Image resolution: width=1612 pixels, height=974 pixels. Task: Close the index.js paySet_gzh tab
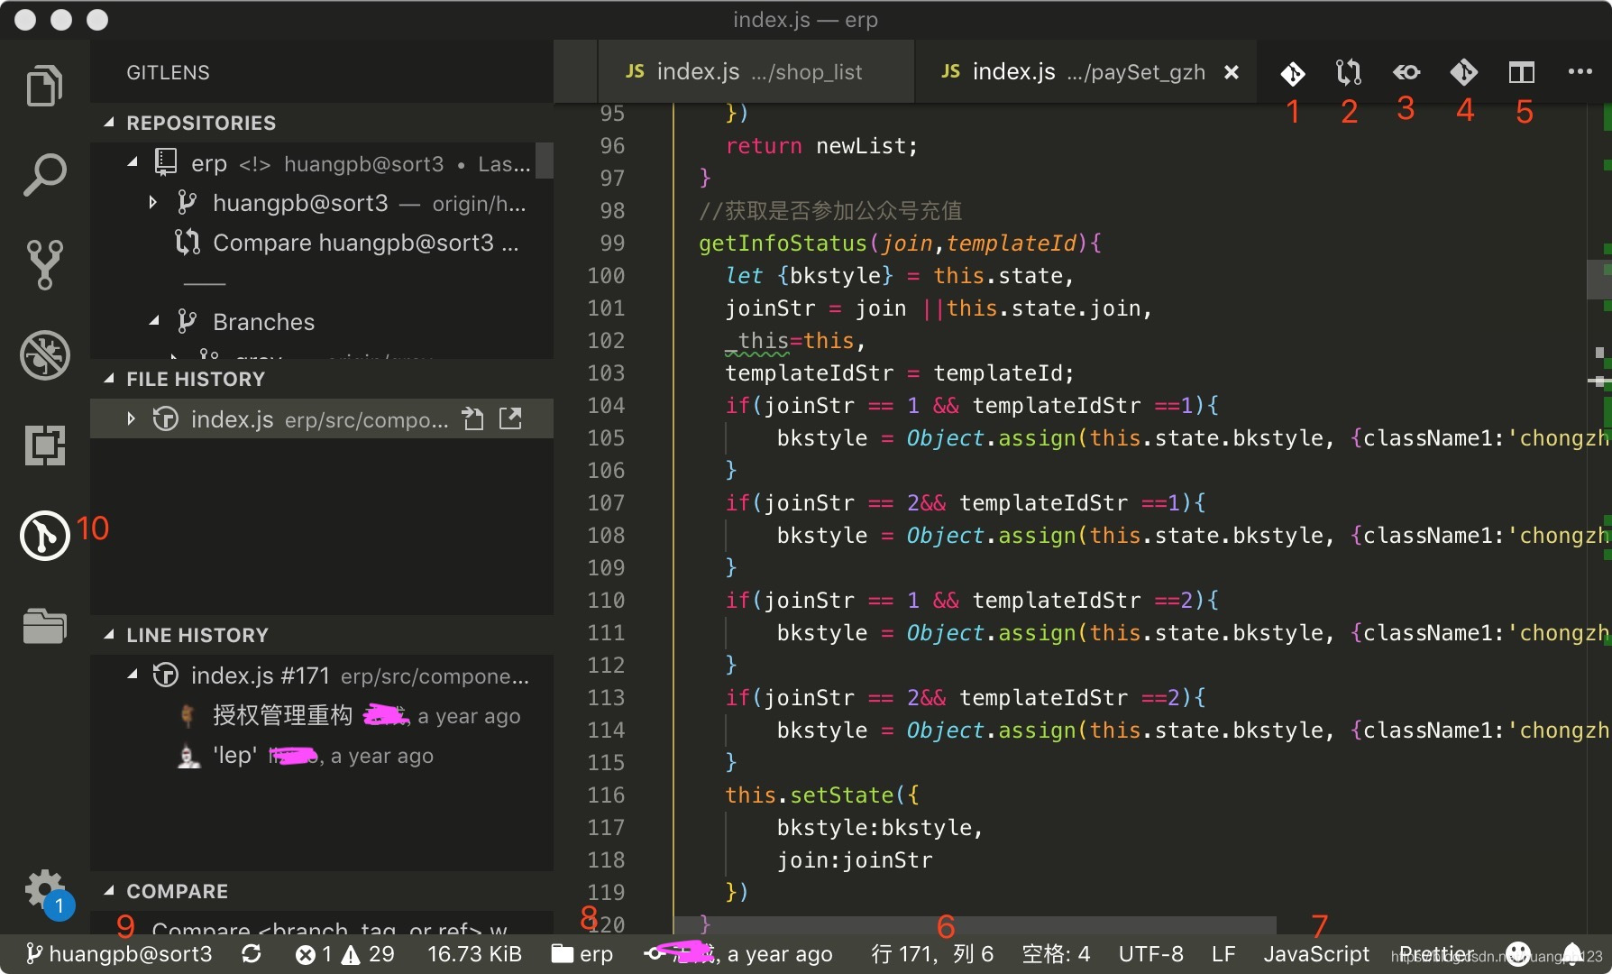coord(1232,72)
